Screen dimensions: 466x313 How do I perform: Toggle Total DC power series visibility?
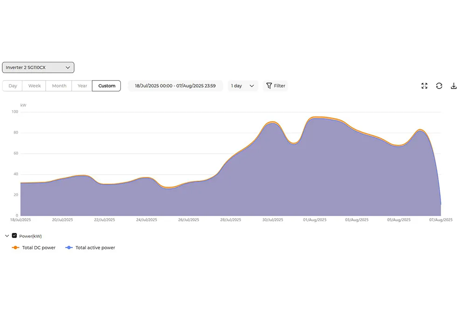34,248
